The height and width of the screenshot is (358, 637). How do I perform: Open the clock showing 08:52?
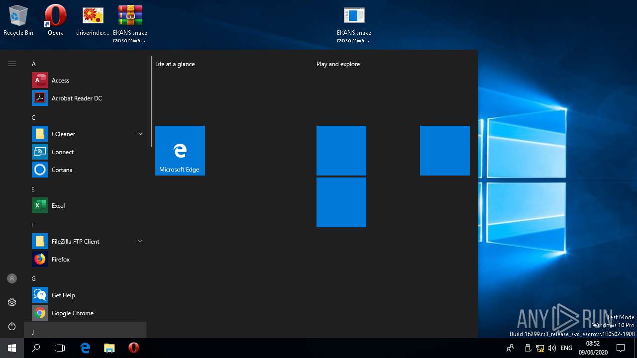point(593,348)
